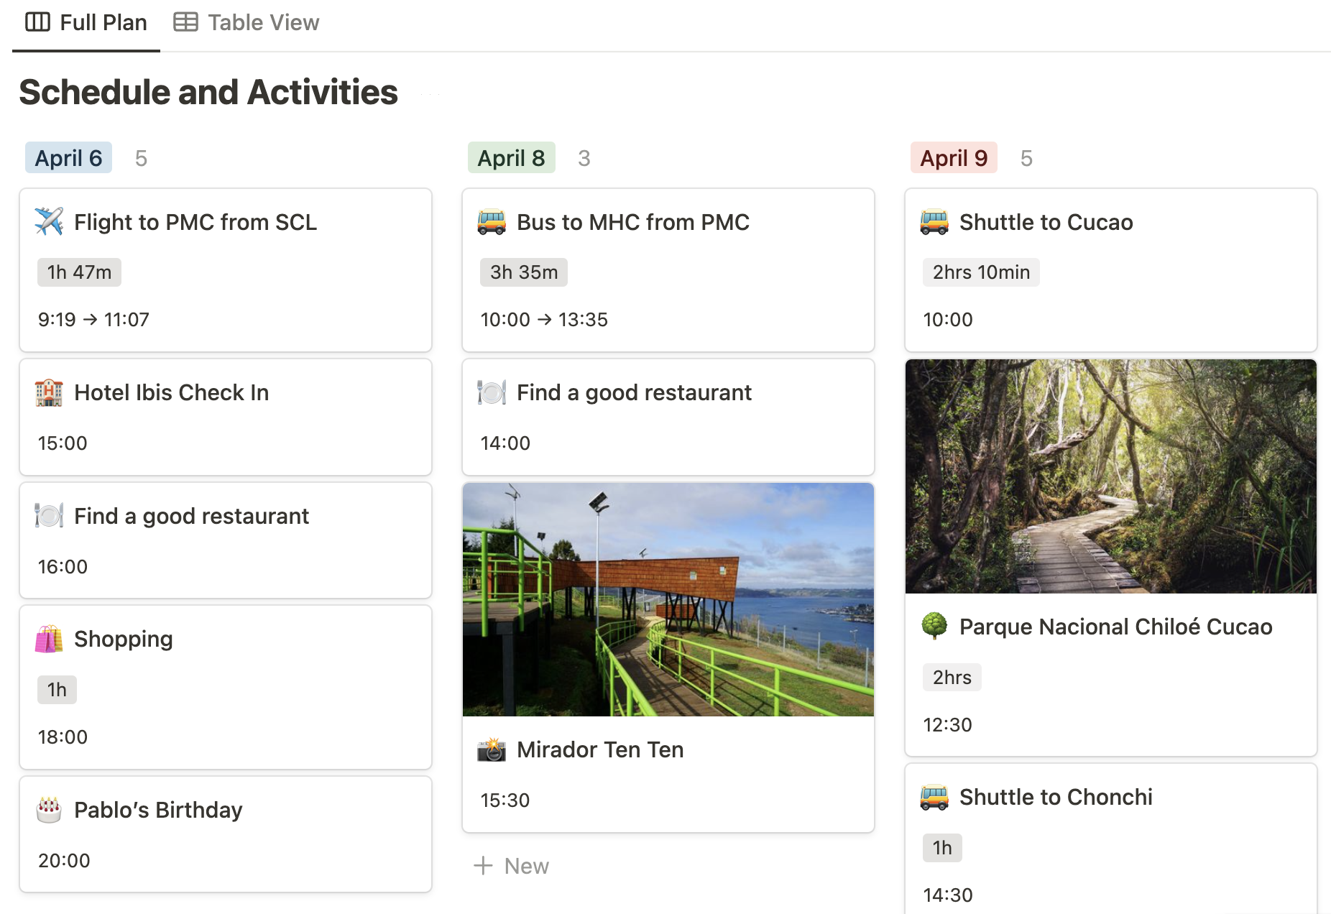Click the 1h 47m duration tag

[79, 272]
